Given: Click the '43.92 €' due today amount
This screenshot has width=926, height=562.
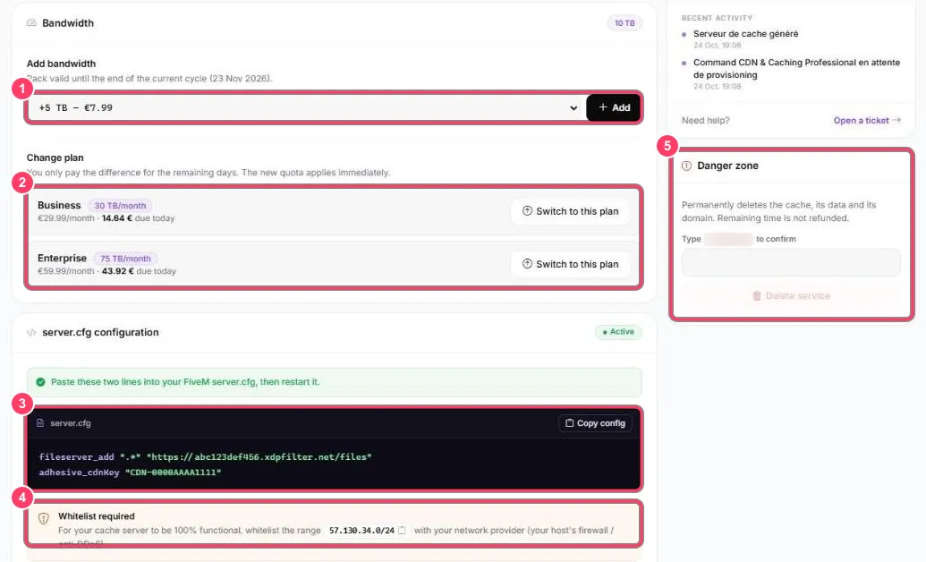Looking at the screenshot, I should [118, 271].
